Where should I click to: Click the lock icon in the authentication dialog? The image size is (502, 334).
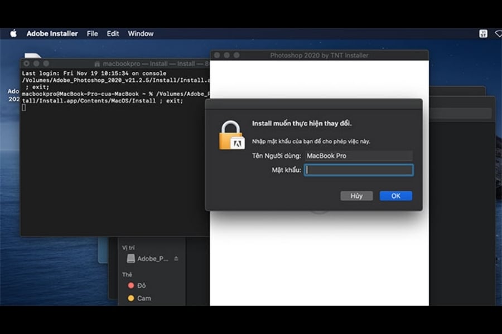click(x=231, y=135)
